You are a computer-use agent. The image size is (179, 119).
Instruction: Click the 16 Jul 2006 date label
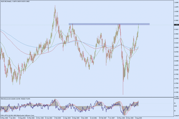tap(93, 118)
